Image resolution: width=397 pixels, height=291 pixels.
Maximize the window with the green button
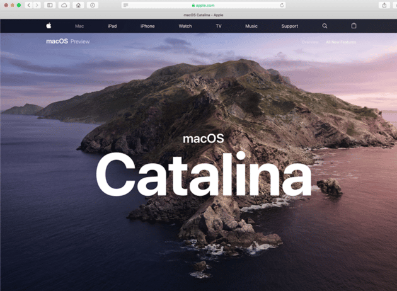19,5
